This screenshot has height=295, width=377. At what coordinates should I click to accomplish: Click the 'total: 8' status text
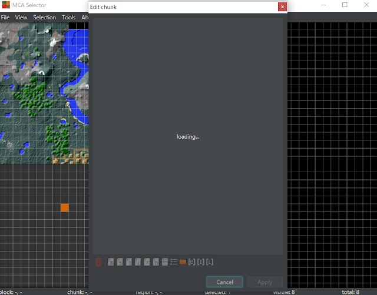click(350, 292)
